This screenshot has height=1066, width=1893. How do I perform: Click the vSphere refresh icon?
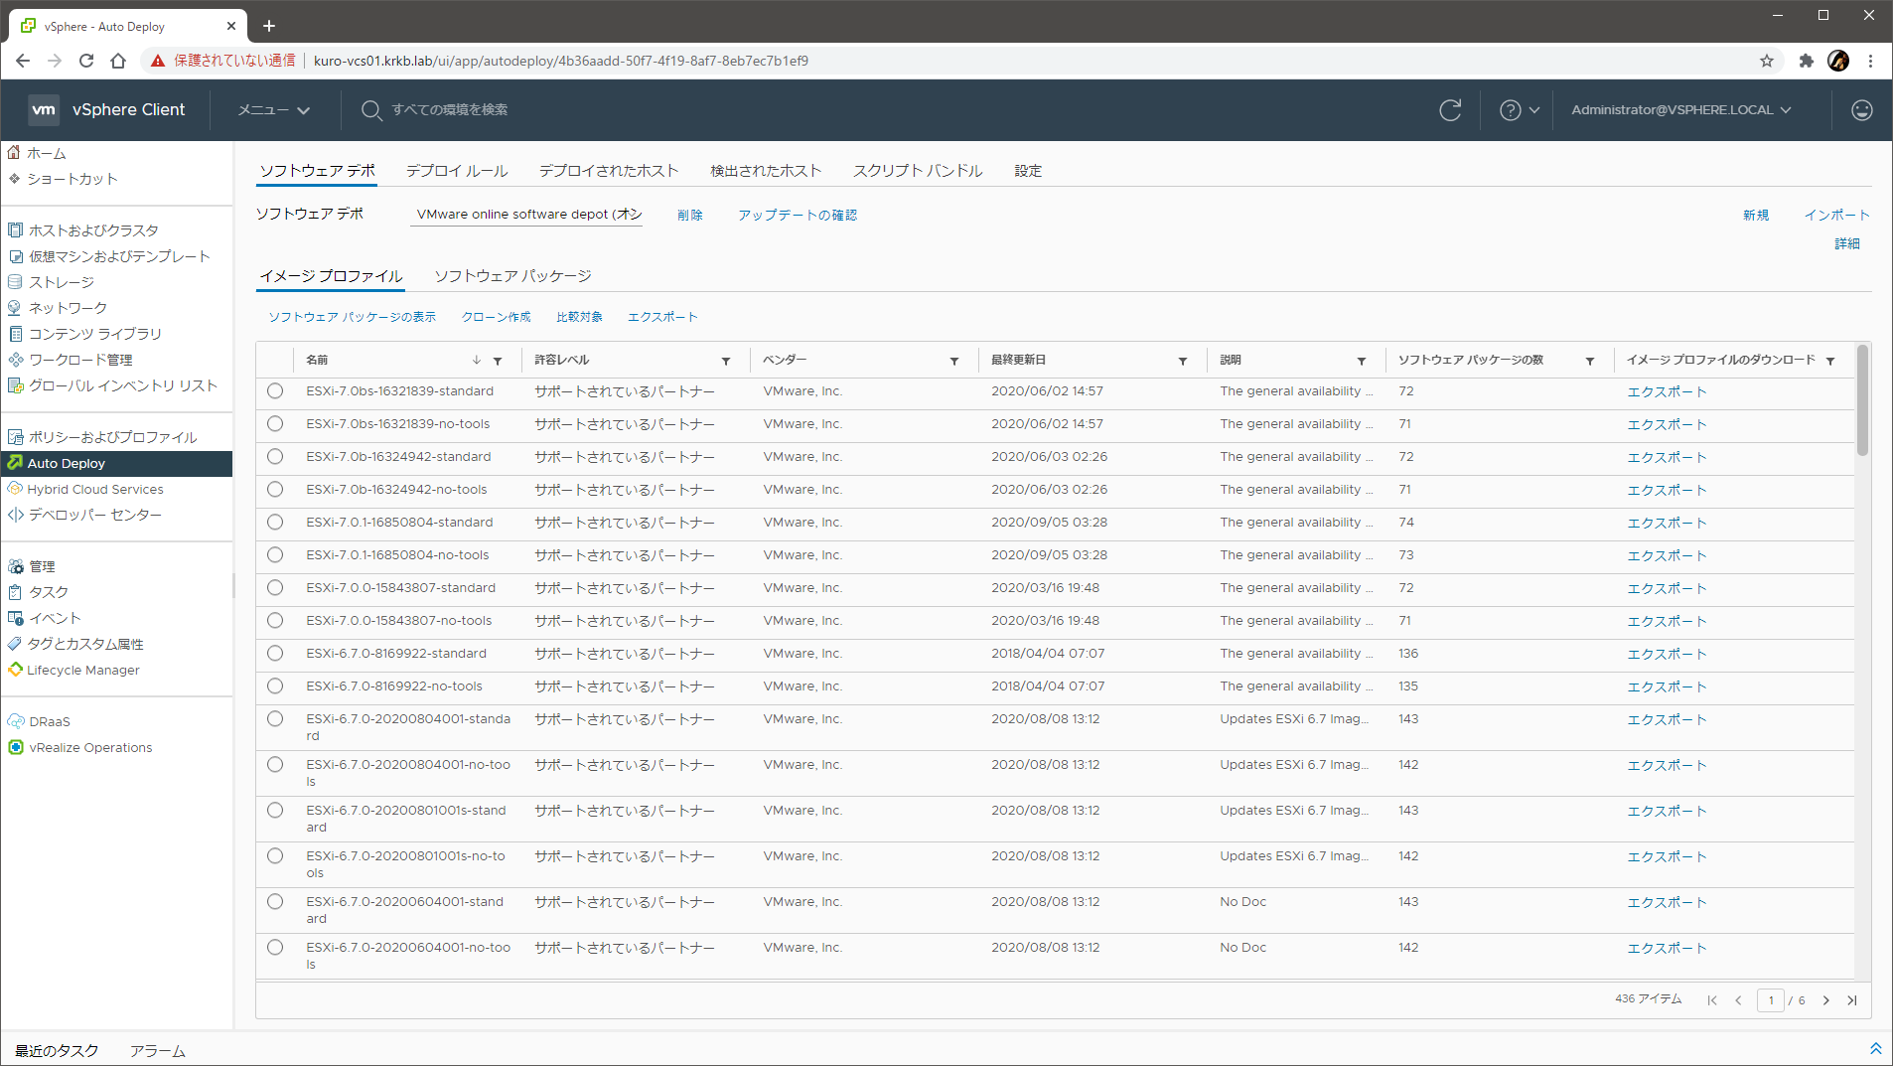click(1450, 110)
